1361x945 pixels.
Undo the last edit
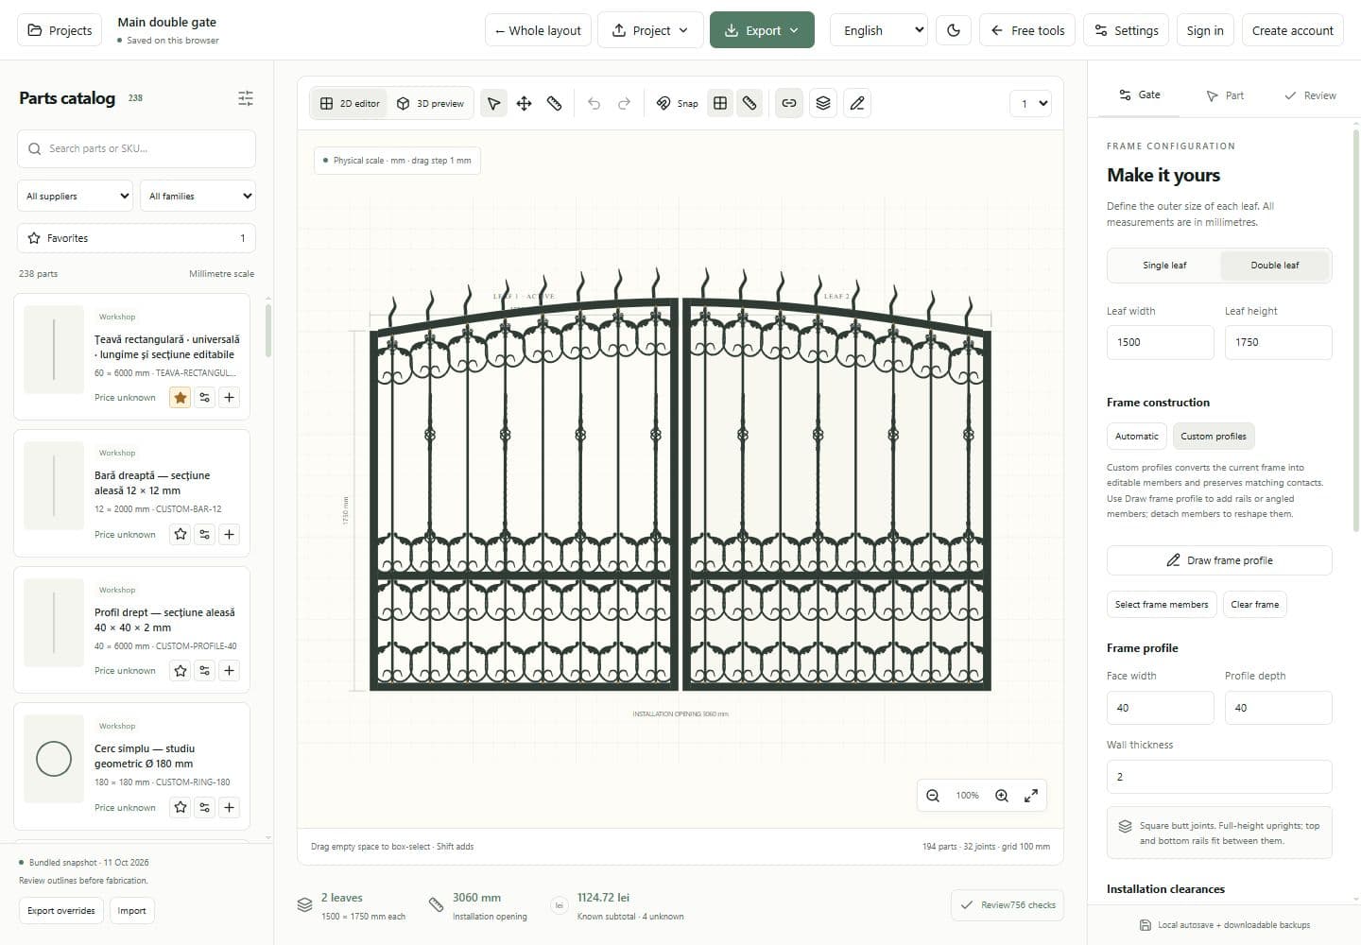tap(594, 103)
